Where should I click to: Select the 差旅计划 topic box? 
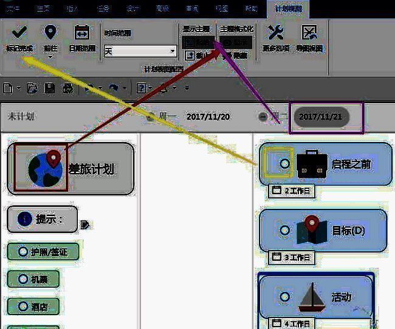point(71,169)
